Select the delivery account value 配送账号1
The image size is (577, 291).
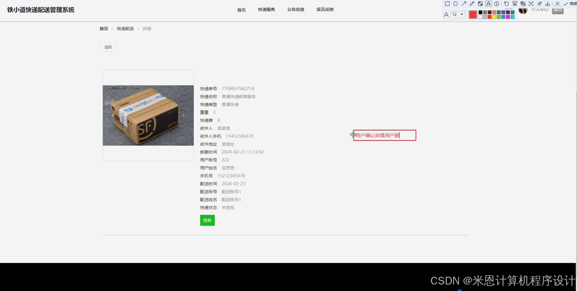click(x=231, y=192)
